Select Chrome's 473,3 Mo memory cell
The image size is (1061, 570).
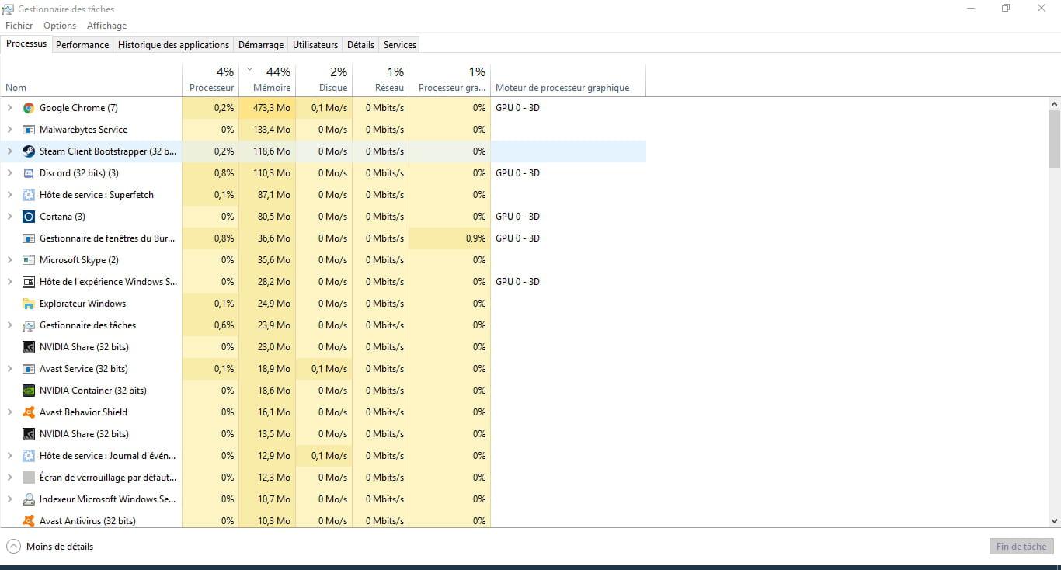[267, 108]
